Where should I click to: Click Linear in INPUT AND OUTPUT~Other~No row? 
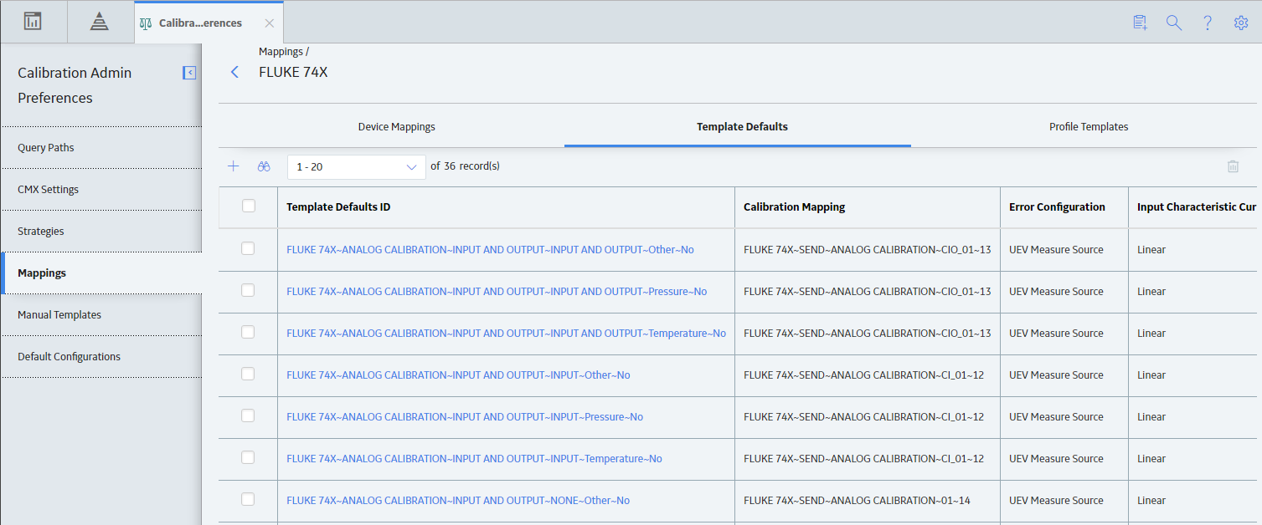click(x=1151, y=250)
